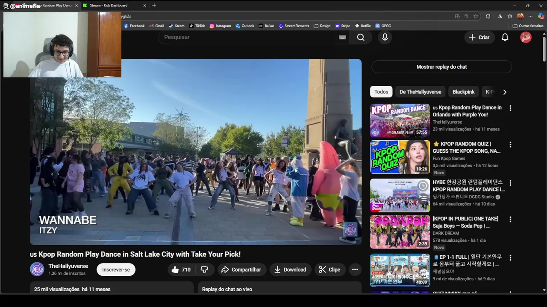Open the new tab plus button
Image resolution: width=547 pixels, height=307 pixels.
pyautogui.click(x=154, y=6)
